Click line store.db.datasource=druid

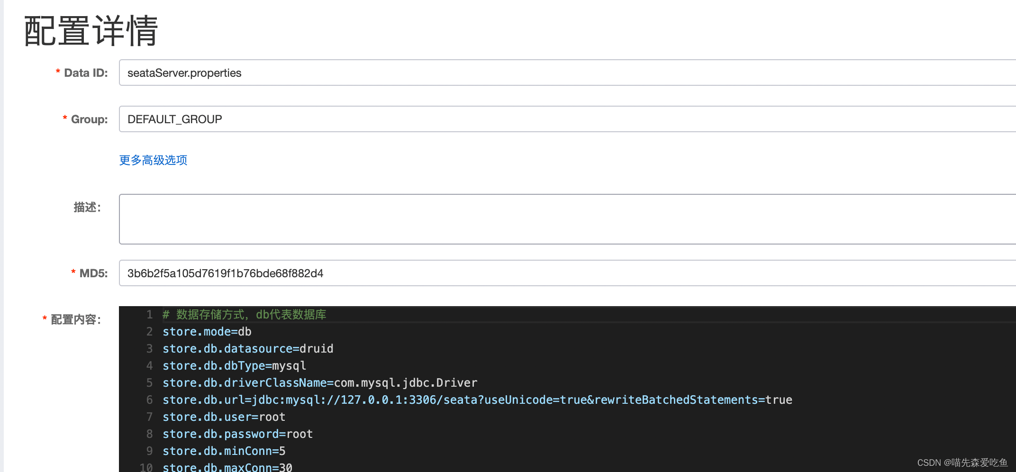(x=248, y=349)
